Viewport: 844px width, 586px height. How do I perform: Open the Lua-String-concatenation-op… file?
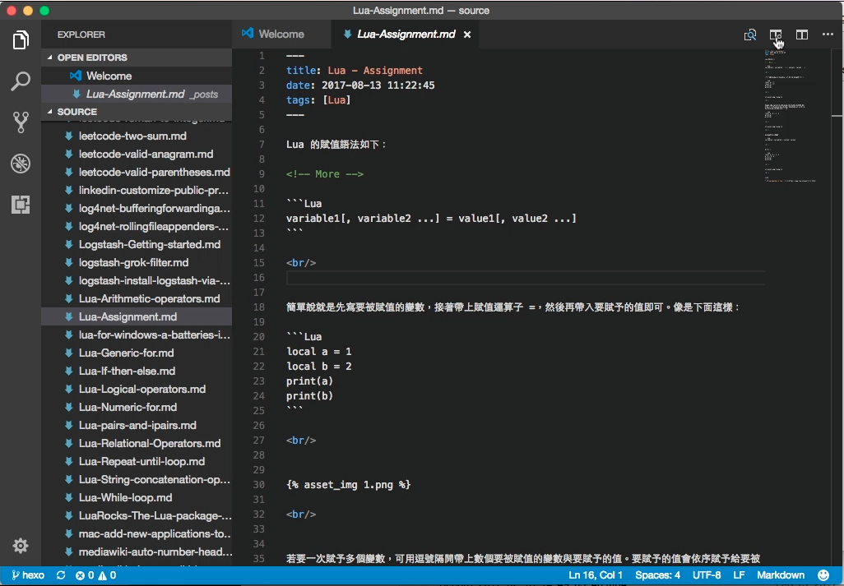pos(137,479)
